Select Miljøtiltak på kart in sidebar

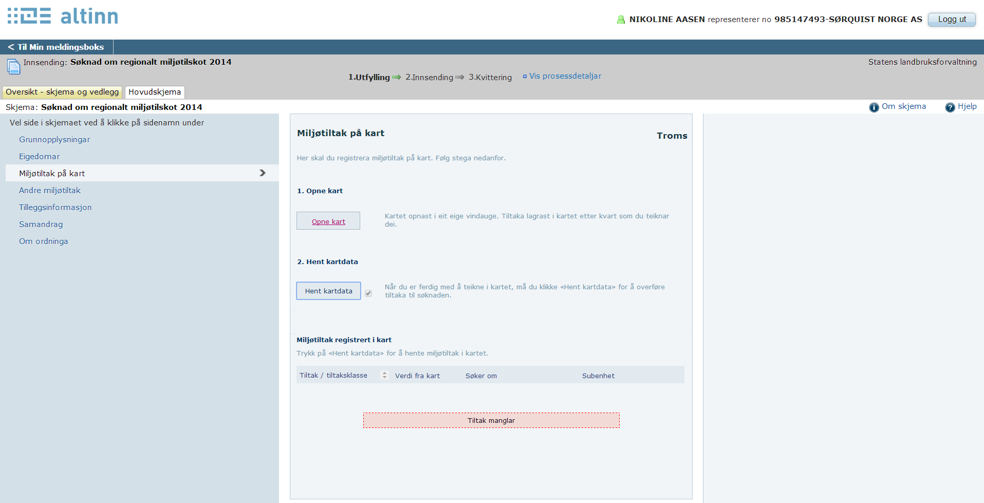click(x=142, y=173)
